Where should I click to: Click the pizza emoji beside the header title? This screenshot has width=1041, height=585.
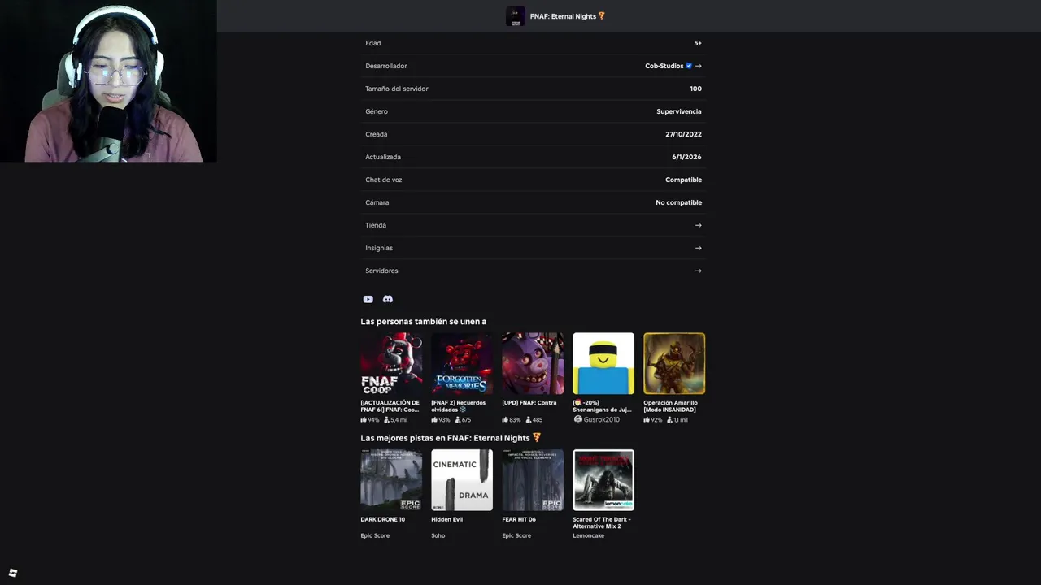click(602, 15)
